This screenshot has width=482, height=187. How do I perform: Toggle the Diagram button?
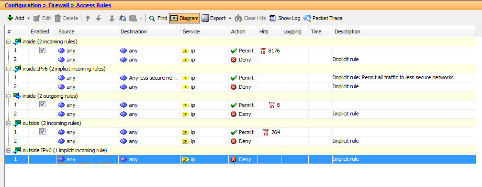point(184,18)
